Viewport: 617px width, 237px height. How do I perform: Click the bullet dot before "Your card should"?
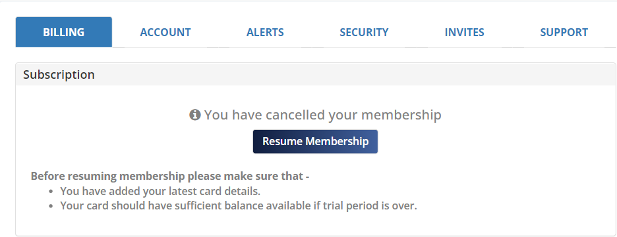(x=51, y=206)
